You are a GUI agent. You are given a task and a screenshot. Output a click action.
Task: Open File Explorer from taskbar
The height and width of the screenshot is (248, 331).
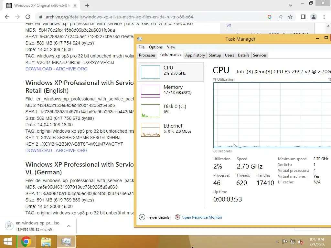click(x=46, y=242)
